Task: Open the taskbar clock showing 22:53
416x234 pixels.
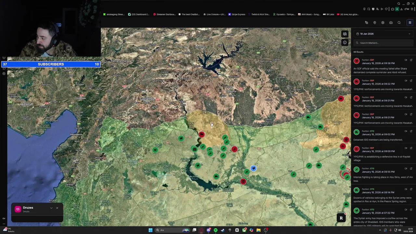Action: 408,230
